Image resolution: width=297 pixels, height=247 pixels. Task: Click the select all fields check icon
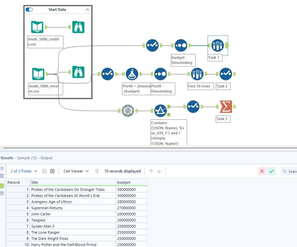[45, 171]
